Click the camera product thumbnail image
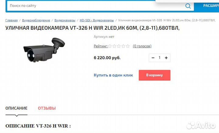Viewport: 219px width, 133px height. click(44, 50)
